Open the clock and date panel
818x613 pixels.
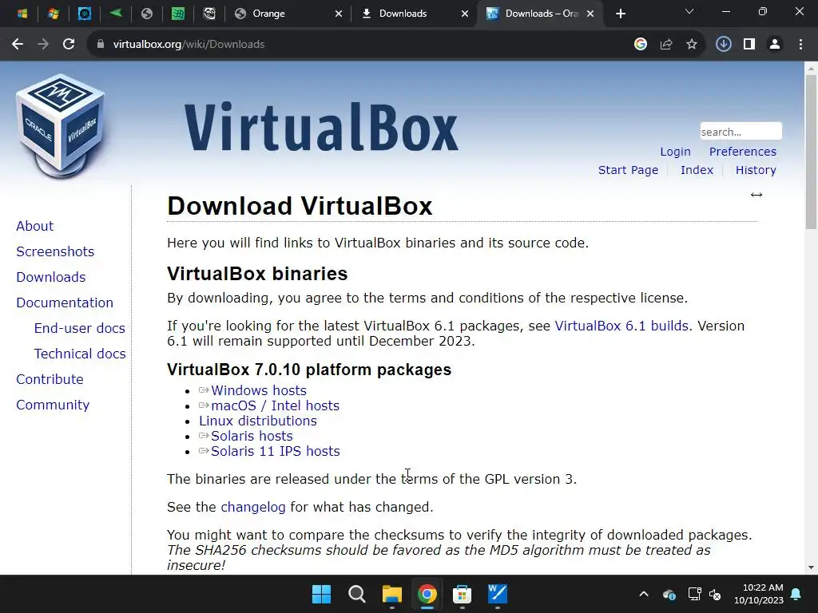(x=759, y=594)
